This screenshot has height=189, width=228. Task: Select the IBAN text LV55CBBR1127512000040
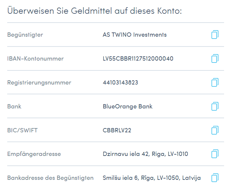pos(138,59)
